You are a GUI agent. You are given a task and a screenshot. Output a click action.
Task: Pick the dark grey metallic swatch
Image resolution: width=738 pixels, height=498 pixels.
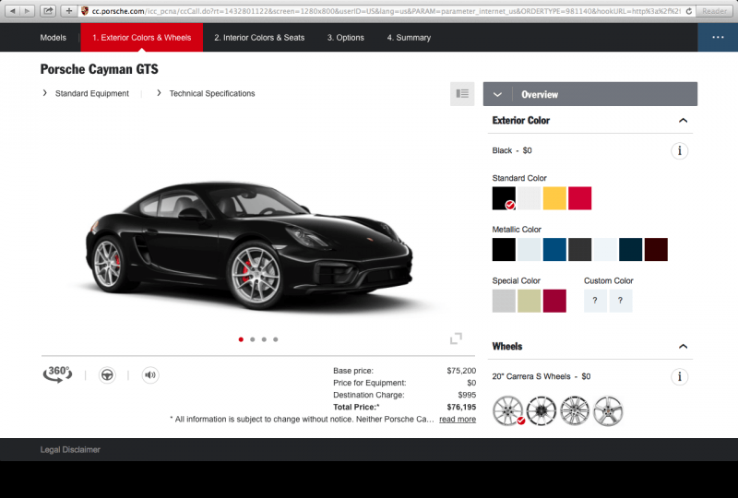580,250
